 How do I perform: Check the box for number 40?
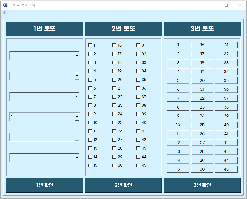pos(138,123)
